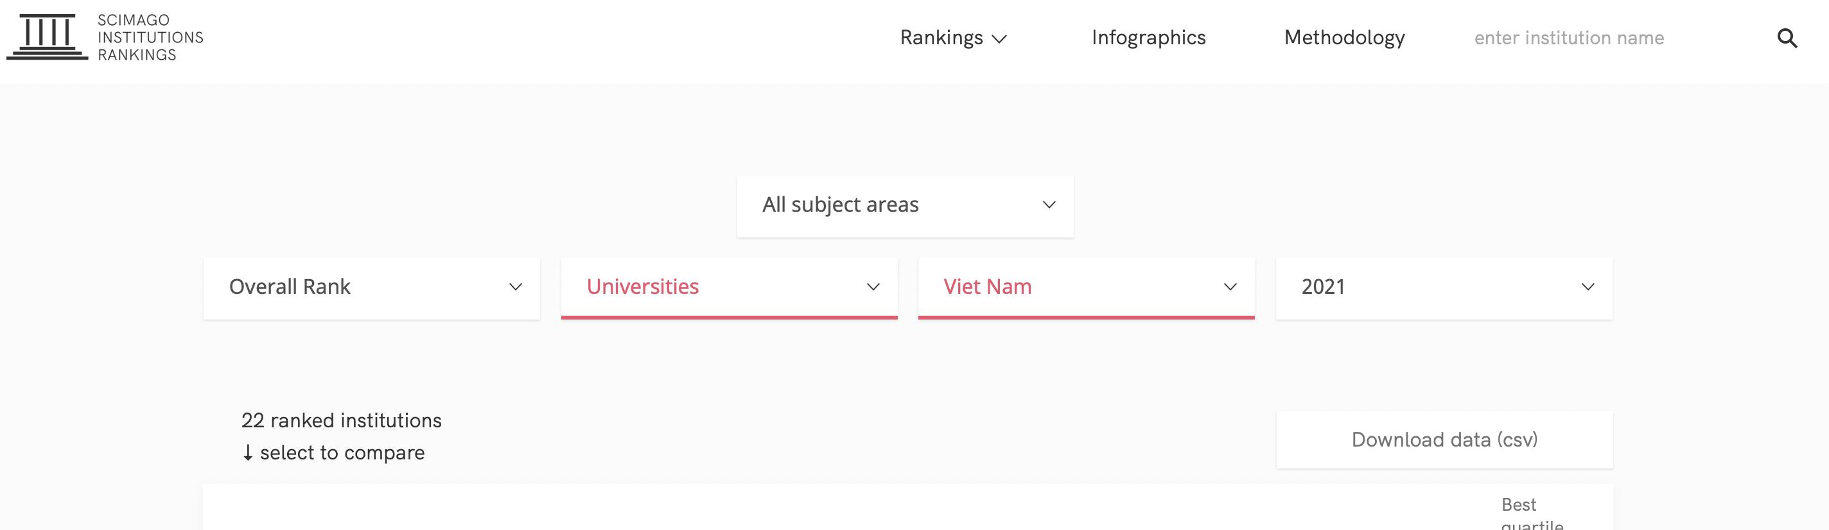Screen dimensions: 1829x530
Task: Open the Methodology page
Action: (1344, 38)
